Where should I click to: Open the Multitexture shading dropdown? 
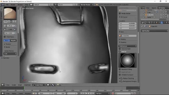128,46
